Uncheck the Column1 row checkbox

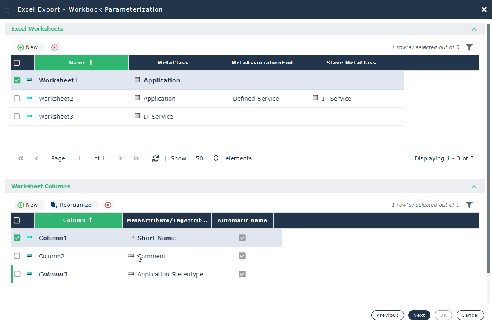(17, 238)
